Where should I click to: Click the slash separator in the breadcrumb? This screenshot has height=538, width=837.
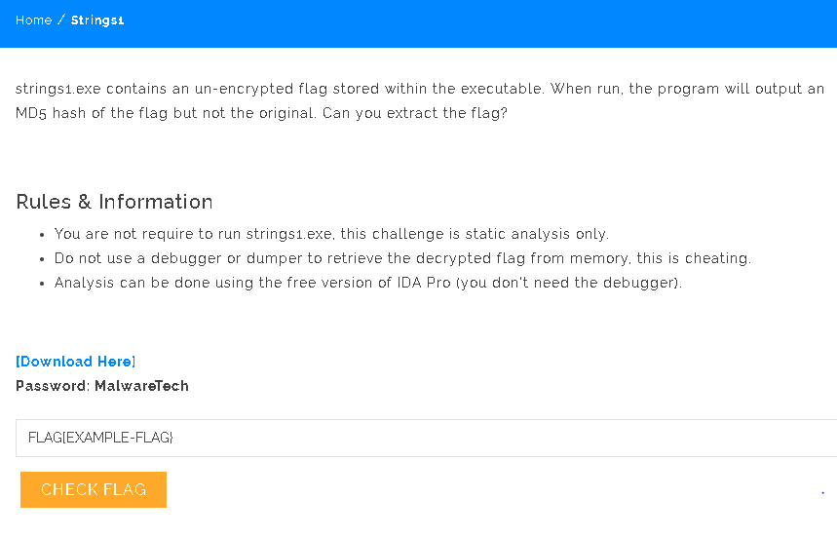61,20
